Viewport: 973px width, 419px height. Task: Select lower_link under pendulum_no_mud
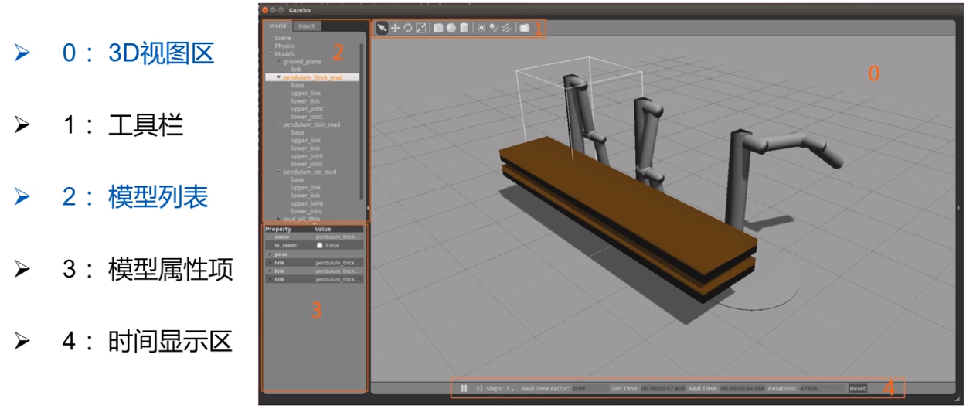tap(305, 196)
